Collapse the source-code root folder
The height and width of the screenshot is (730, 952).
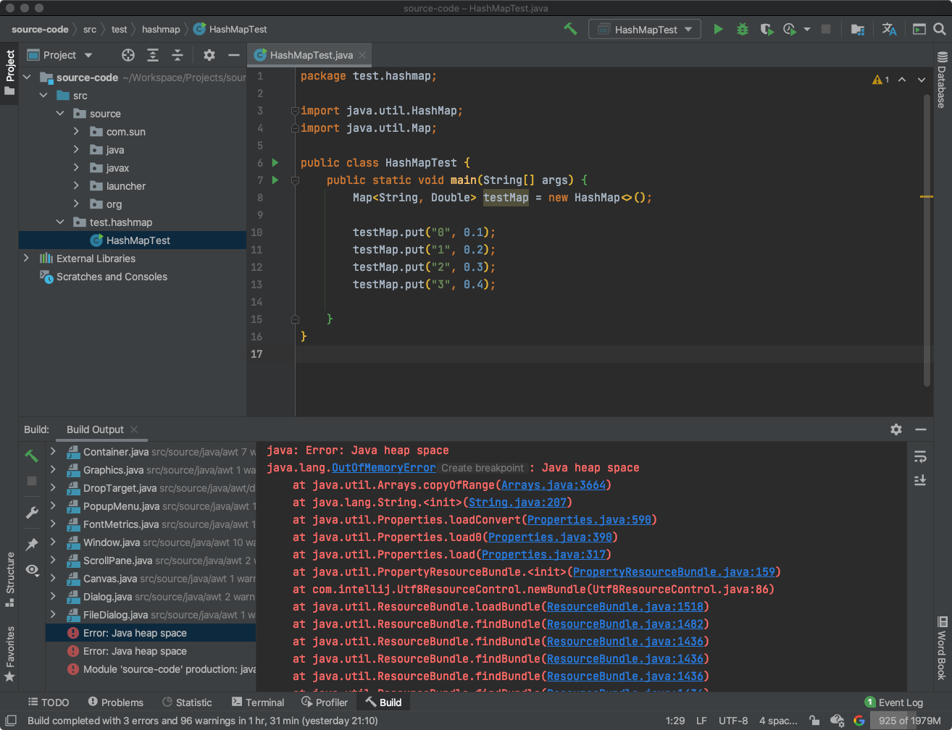coord(28,77)
